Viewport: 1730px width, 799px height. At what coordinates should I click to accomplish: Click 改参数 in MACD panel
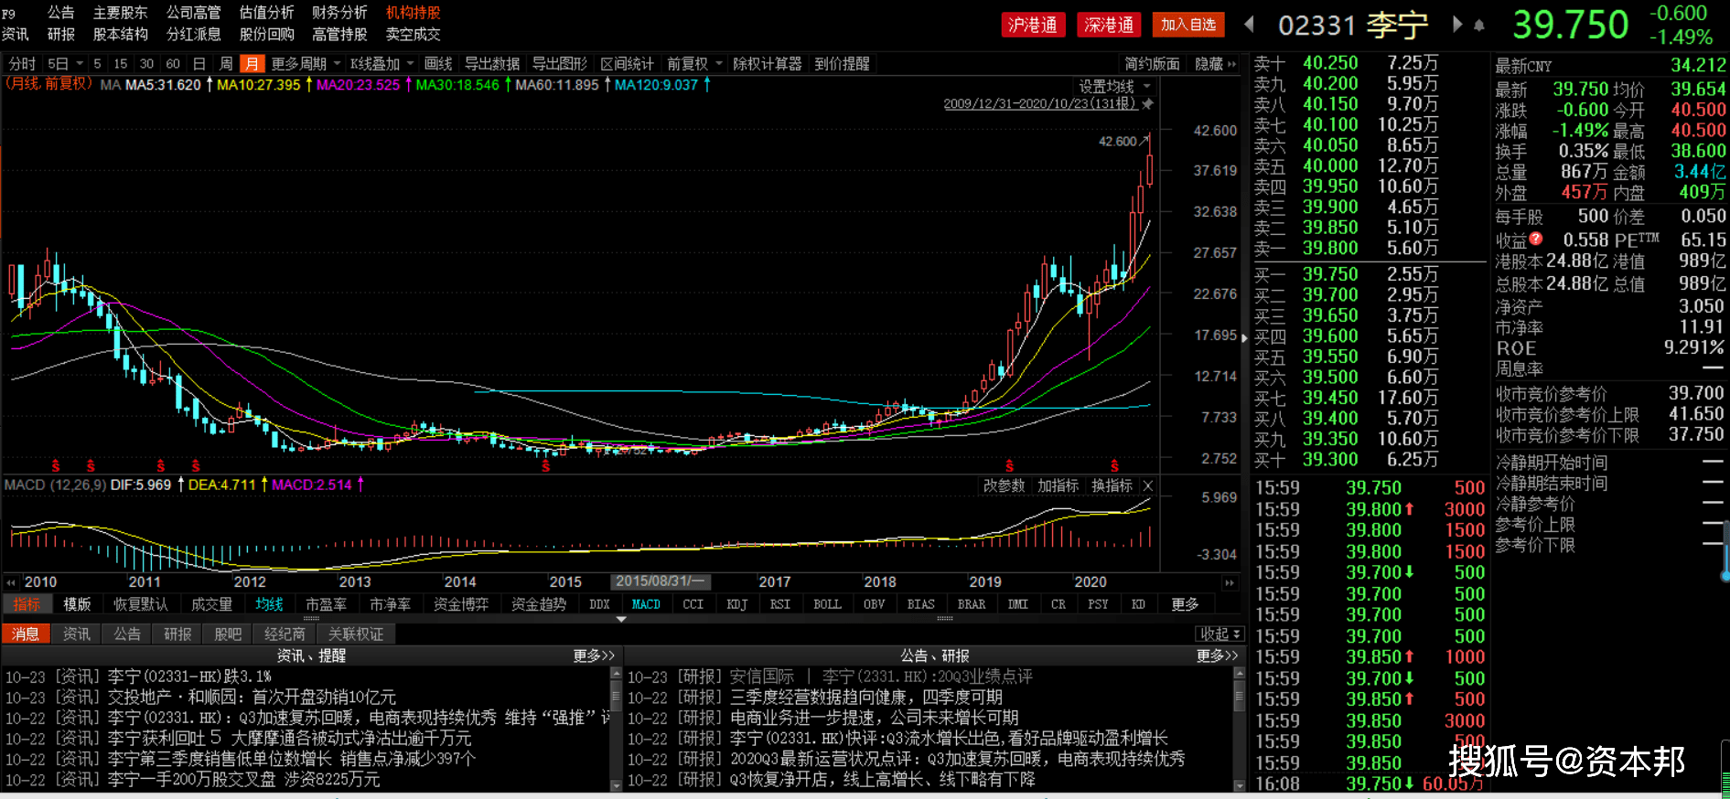point(1004,485)
